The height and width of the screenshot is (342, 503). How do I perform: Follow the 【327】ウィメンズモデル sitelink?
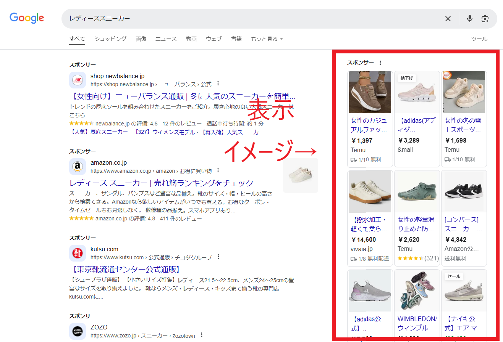tap(164, 132)
